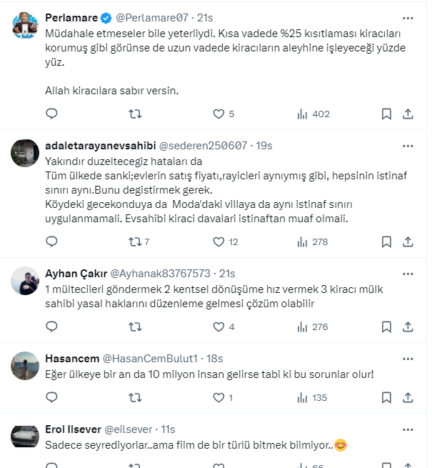Bookmark Ayhan Çakır's tweet
Viewport: 432px width, 468px height.
point(386,327)
